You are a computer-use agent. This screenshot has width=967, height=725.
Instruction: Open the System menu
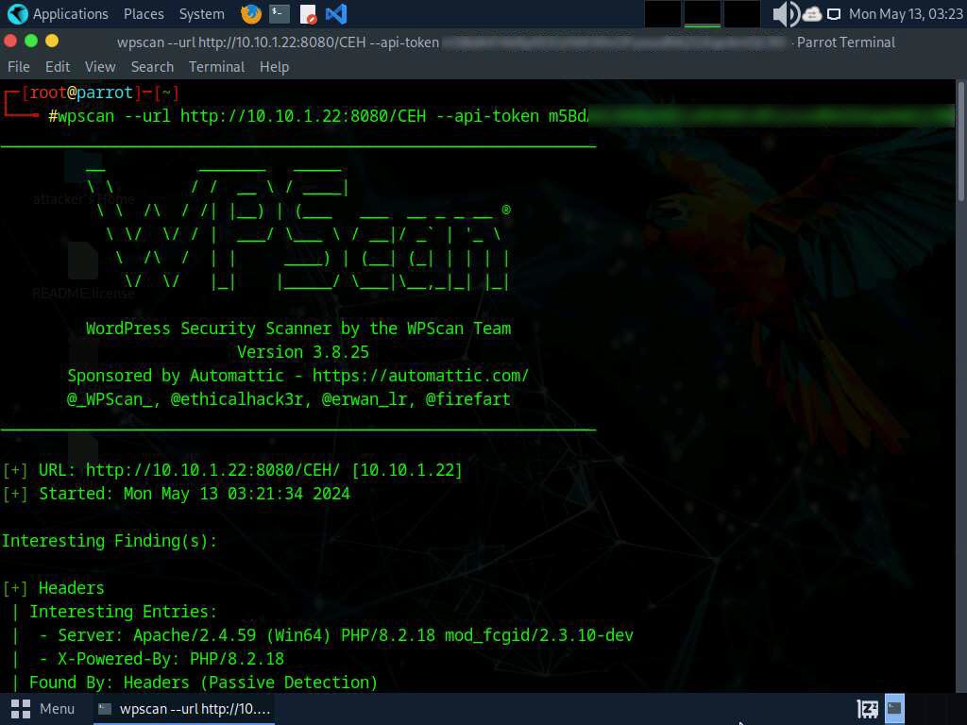201,14
